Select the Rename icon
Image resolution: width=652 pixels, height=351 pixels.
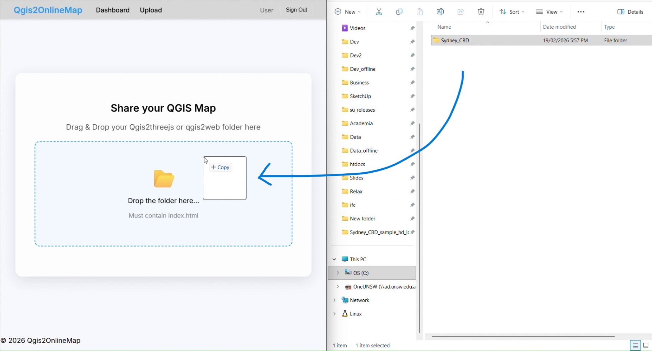[440, 11]
